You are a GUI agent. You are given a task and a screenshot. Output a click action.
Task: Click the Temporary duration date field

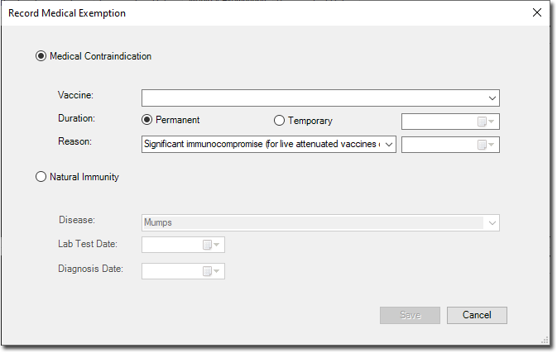point(450,122)
